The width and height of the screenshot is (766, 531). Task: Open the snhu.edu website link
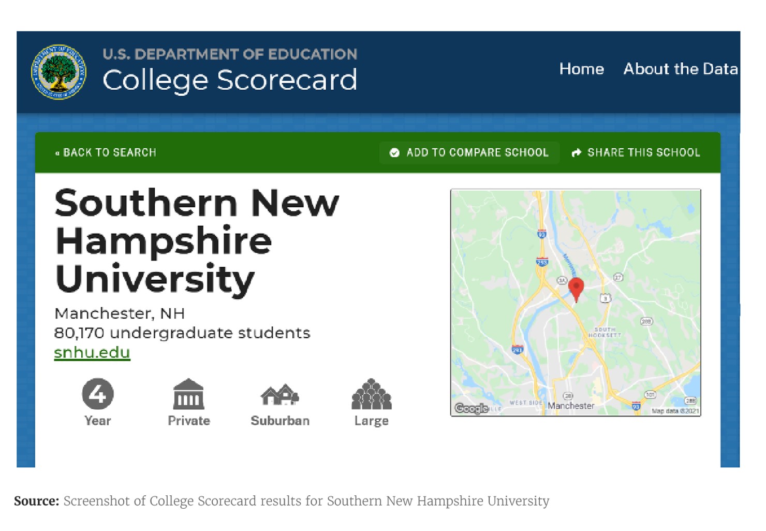[x=92, y=352]
